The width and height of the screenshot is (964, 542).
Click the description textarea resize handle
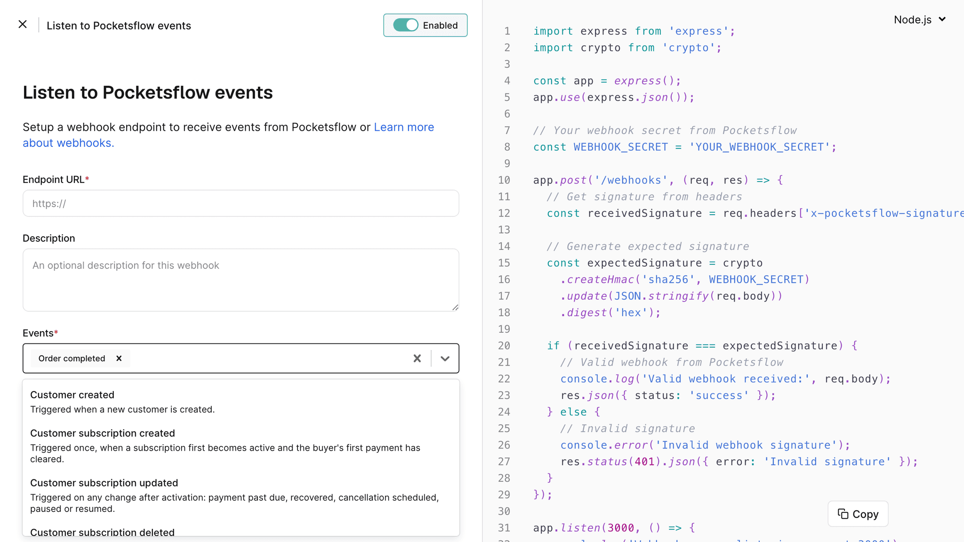coord(455,307)
